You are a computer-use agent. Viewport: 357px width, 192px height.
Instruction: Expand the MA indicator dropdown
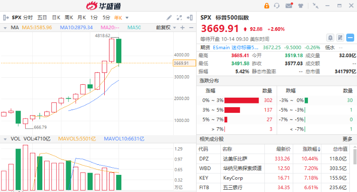[x=5, y=28]
